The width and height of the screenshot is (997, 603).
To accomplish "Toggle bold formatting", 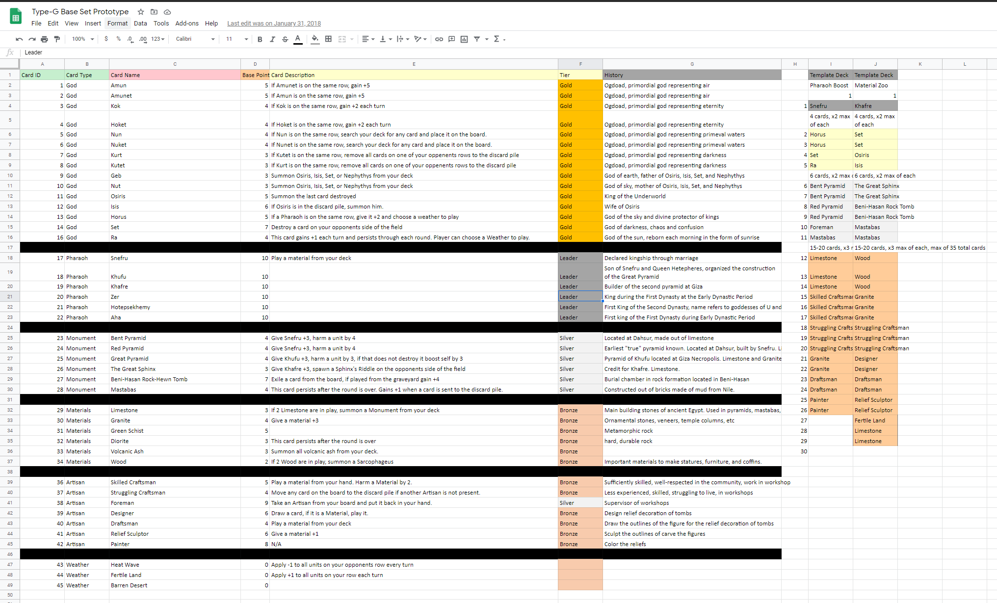I will pos(260,39).
